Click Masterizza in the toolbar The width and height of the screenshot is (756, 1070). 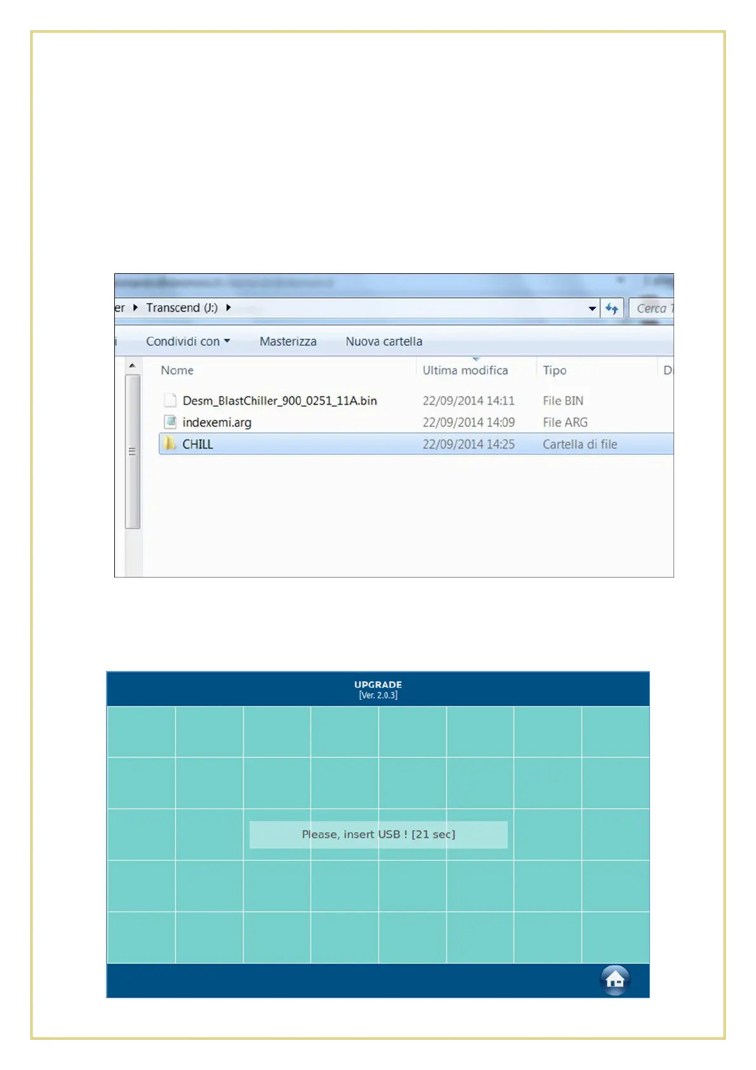[288, 341]
